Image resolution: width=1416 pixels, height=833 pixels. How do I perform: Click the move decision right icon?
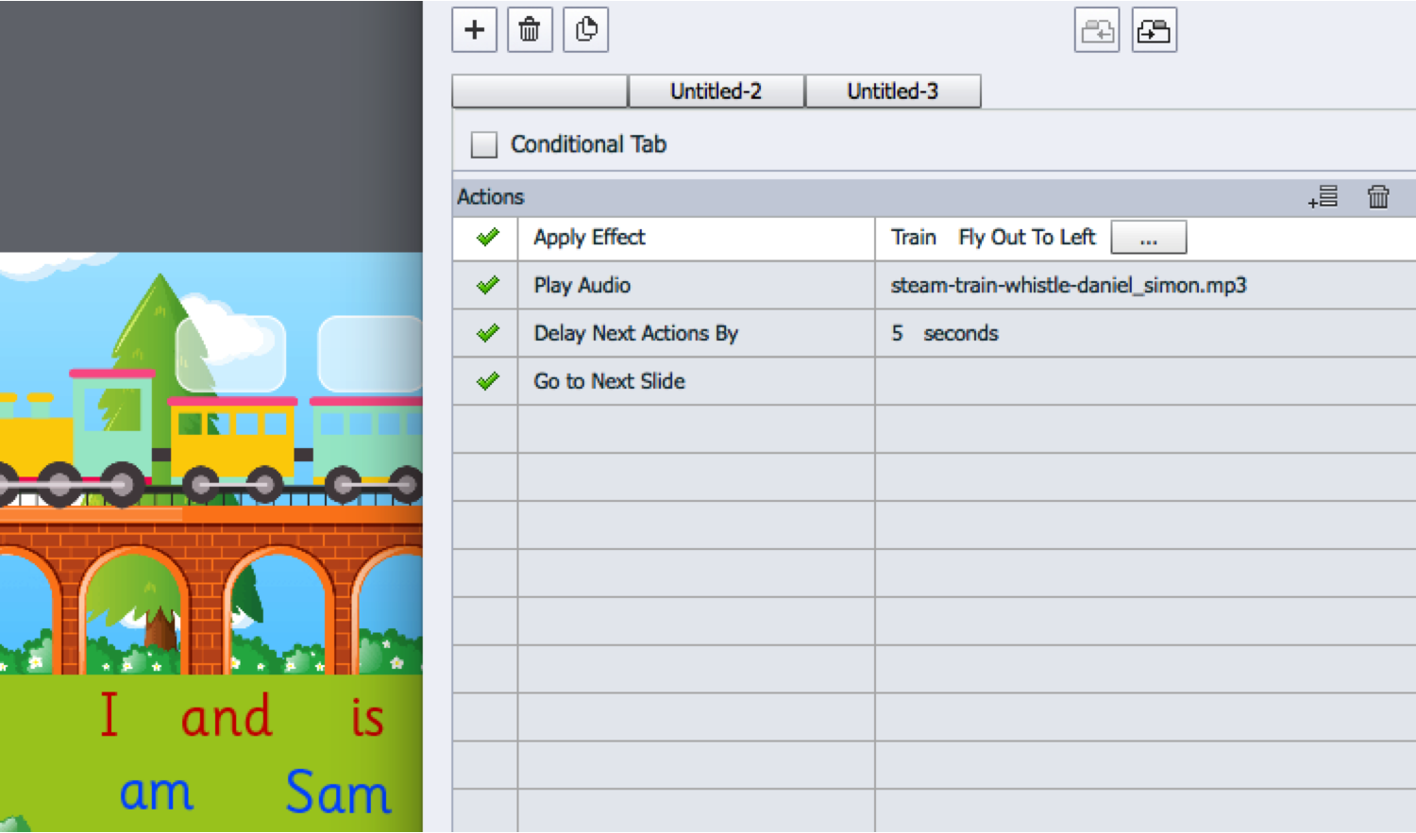(1154, 31)
